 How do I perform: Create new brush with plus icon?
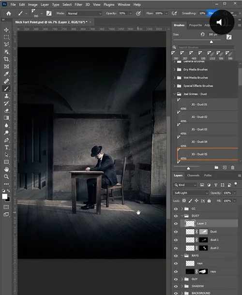point(225,167)
